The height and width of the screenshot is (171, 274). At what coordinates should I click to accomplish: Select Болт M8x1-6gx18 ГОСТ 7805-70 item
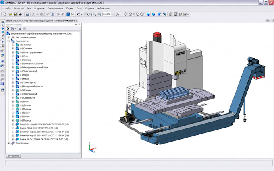(x=44, y=124)
